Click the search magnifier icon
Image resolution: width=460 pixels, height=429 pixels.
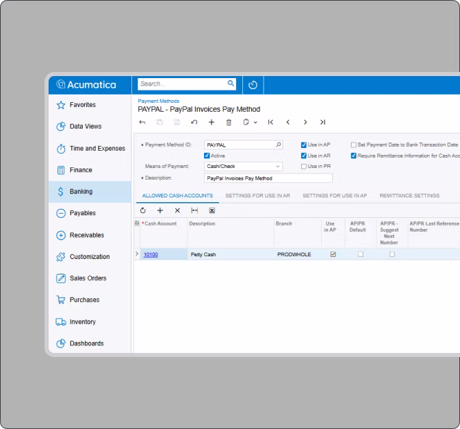click(x=231, y=84)
